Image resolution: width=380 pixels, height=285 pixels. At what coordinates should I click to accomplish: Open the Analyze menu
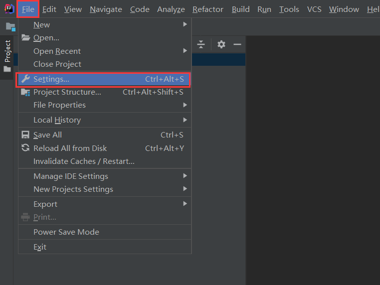pos(171,9)
